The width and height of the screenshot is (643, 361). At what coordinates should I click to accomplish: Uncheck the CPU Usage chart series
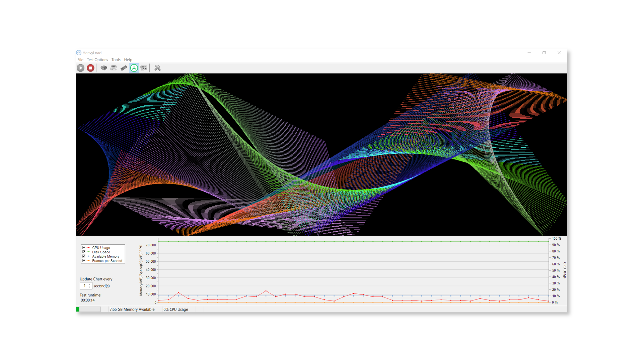point(84,248)
